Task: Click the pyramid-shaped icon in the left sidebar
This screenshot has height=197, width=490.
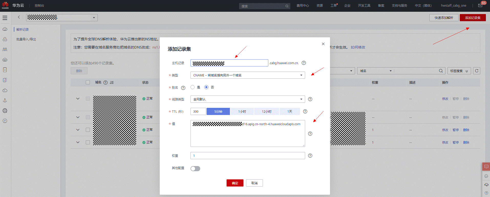Action: [5, 100]
